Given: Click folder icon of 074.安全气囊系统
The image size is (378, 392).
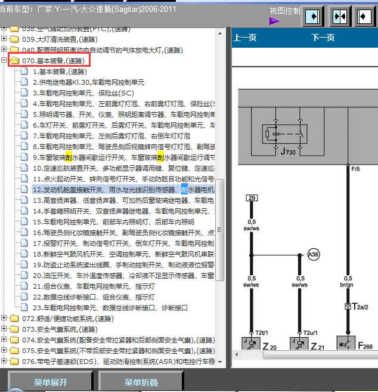Looking at the screenshot, I should point(14,340).
